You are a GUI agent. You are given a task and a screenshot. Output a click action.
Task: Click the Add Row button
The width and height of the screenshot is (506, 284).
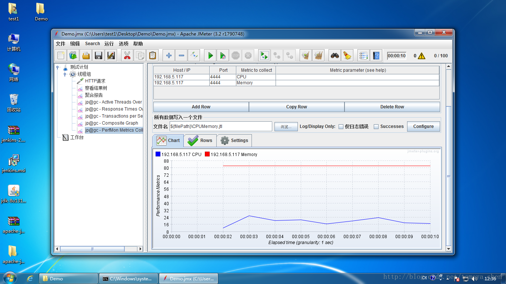(201, 107)
